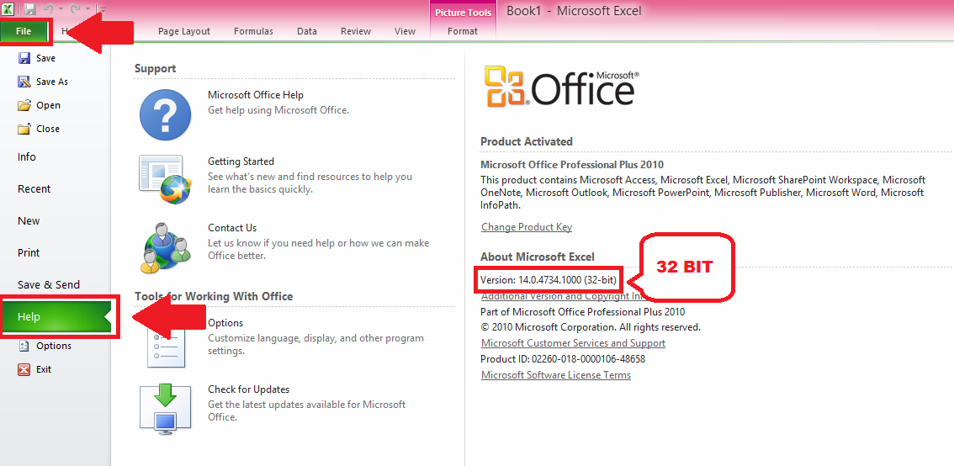Click the About Microsoft Excel heading
Screen dimensions: 954x466
[x=538, y=257]
